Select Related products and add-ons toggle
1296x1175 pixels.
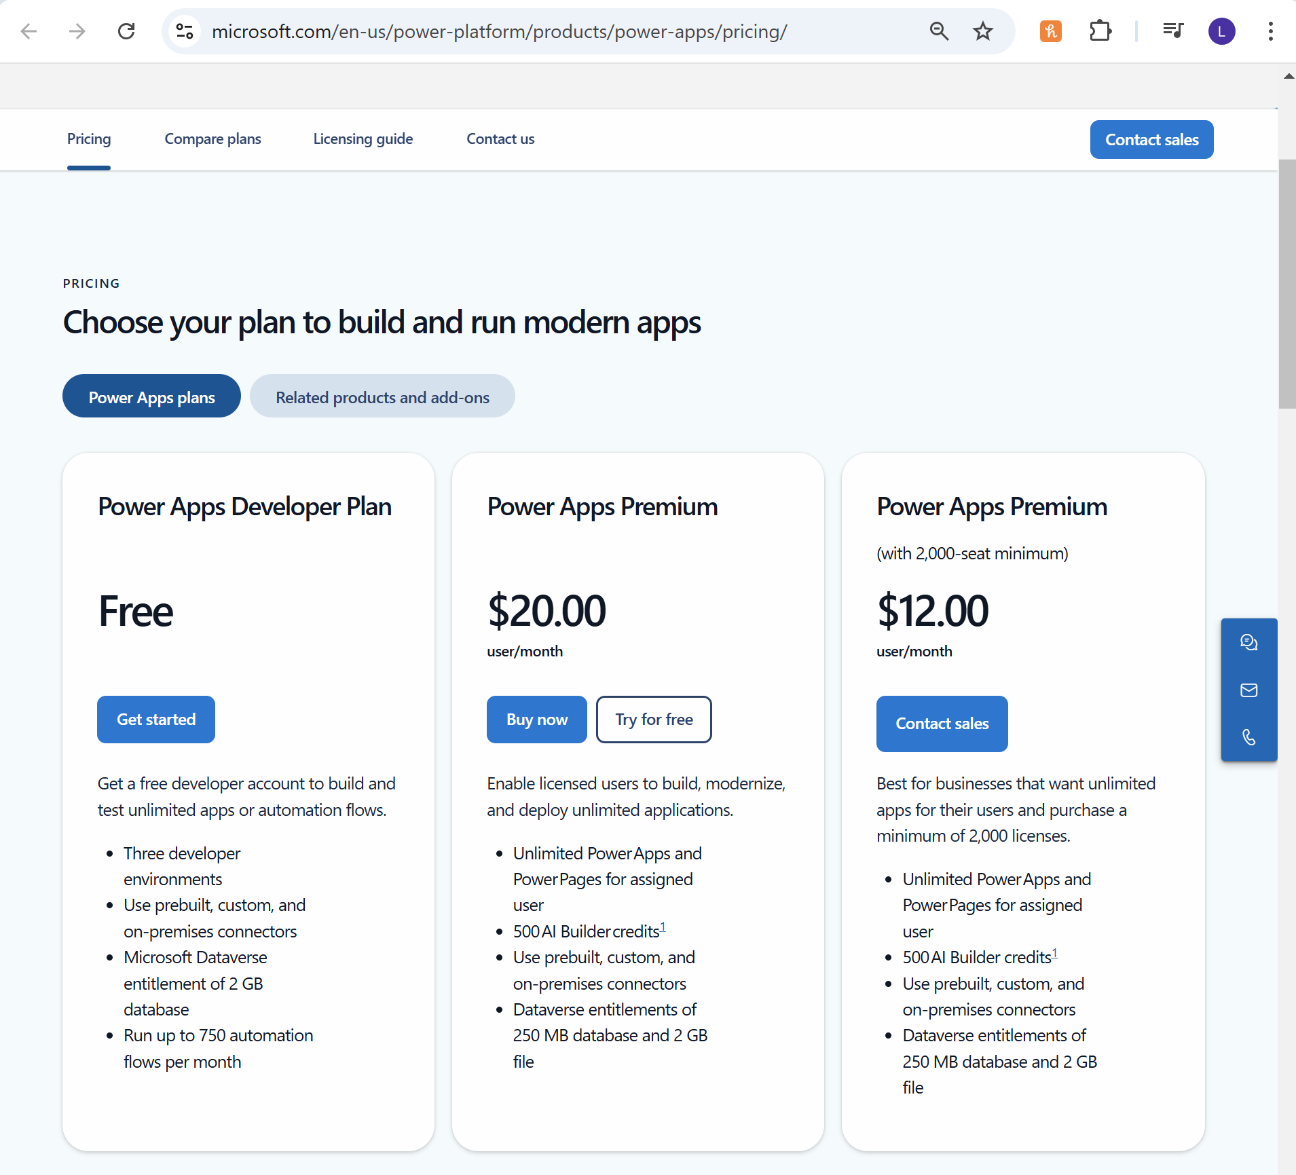382,397
